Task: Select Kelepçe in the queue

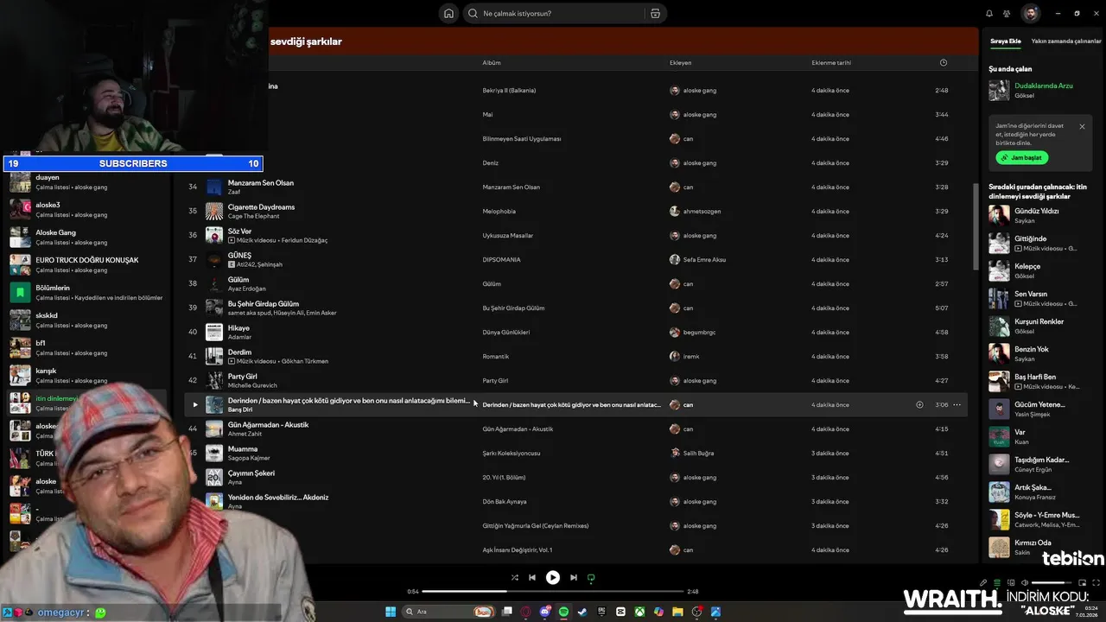Action: click(1027, 266)
